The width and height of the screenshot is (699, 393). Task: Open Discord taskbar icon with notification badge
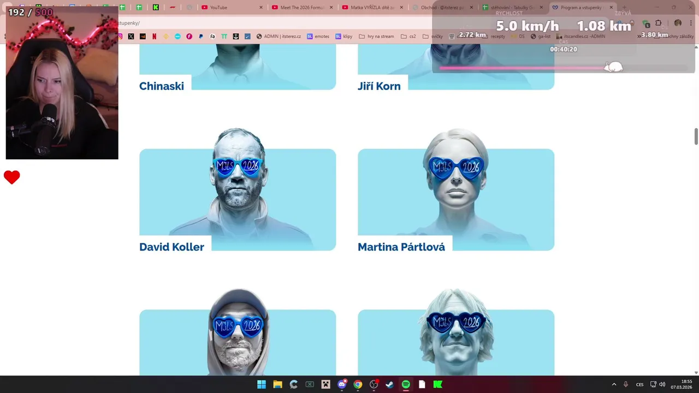tap(342, 384)
